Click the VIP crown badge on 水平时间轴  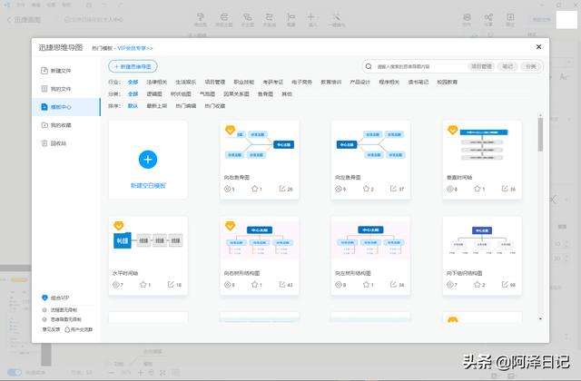[x=119, y=225]
